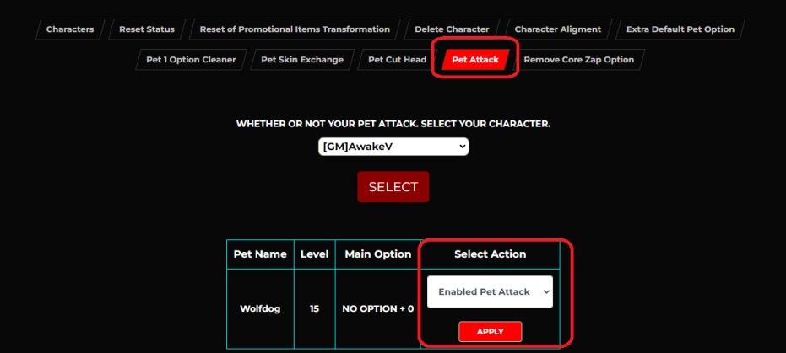Open the Enabled Pet Attack dropdown
Image resolution: width=786 pixels, height=353 pixels.
point(490,292)
